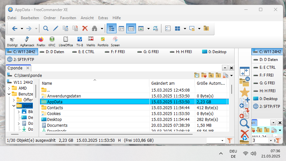Screen dimensions: 286x161
Task: Toggle details view mode button
Action: [x=131, y=28]
